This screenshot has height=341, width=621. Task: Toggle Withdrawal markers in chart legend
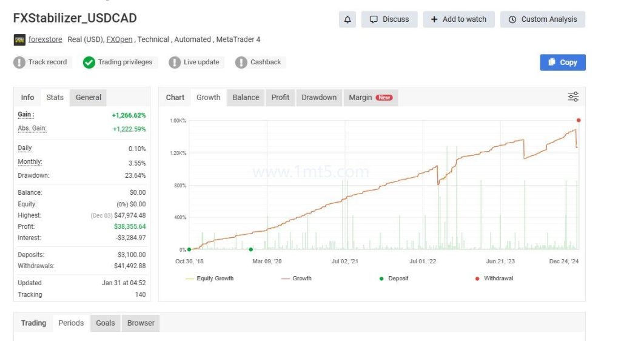coord(494,279)
